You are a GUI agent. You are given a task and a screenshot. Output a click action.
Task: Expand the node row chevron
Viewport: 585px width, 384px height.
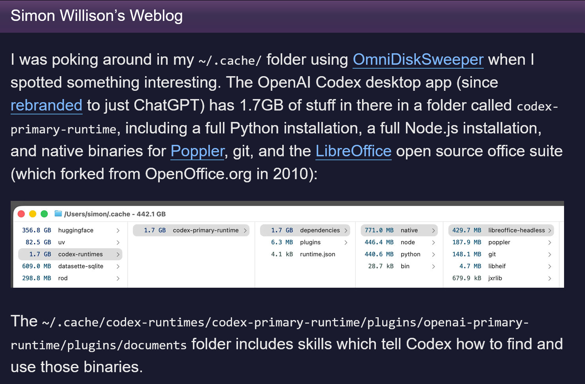point(434,242)
